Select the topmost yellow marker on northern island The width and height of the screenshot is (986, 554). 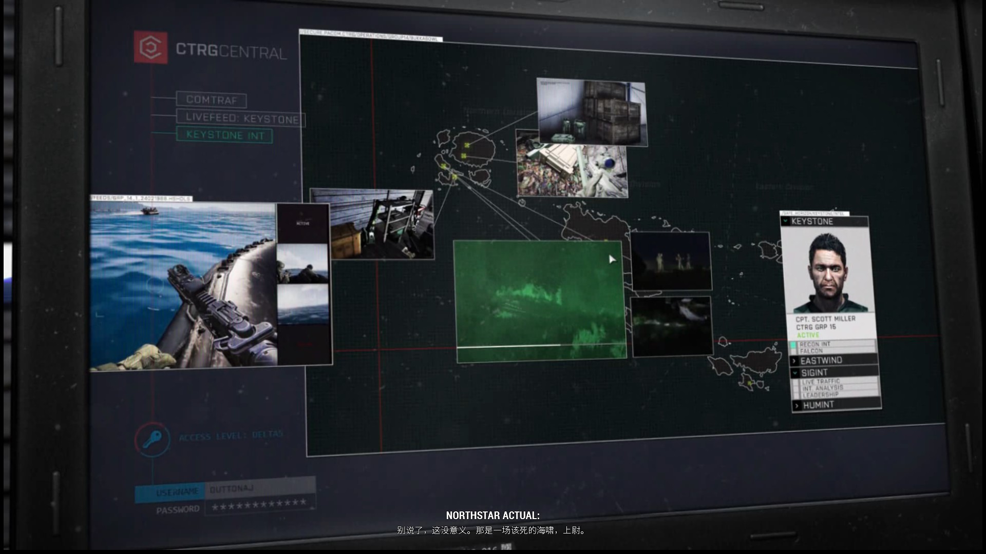click(467, 146)
